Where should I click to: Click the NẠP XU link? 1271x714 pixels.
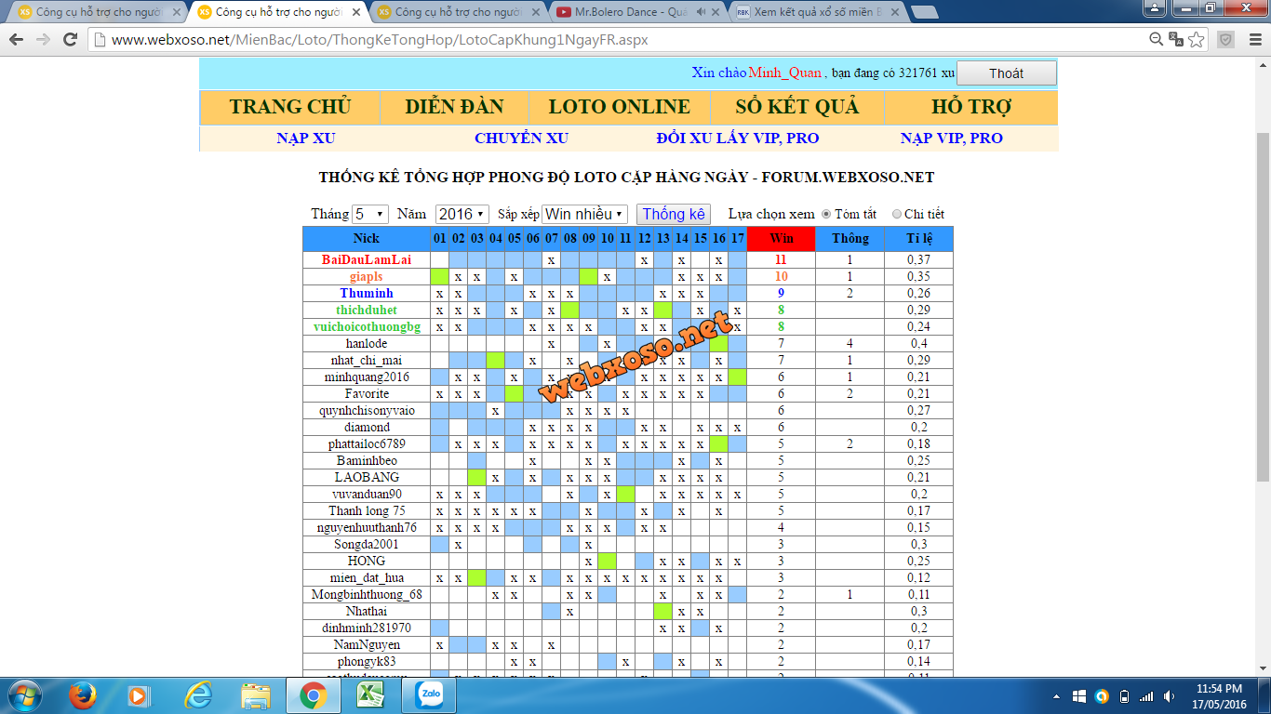(x=305, y=138)
